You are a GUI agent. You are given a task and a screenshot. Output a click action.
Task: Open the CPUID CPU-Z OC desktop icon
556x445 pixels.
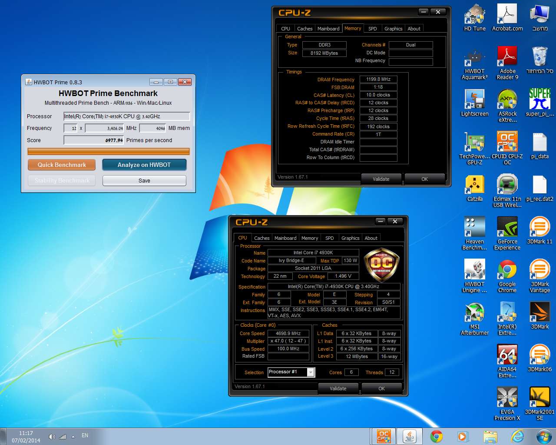(x=507, y=148)
